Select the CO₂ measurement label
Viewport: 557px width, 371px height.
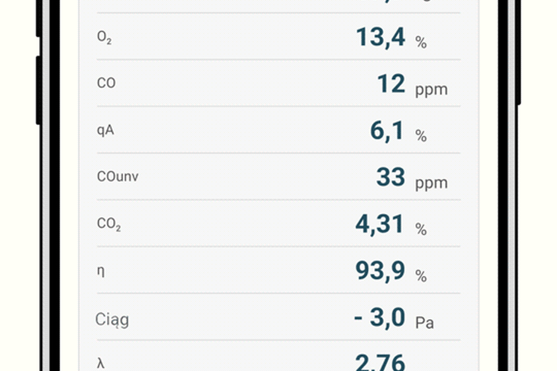[x=109, y=224]
